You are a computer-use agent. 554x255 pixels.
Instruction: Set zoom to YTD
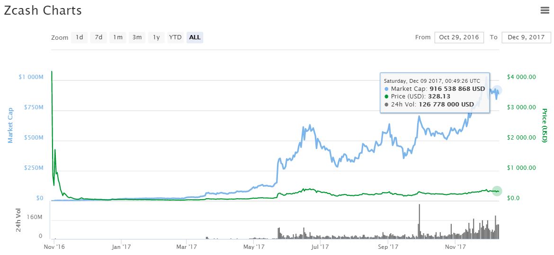pos(175,37)
